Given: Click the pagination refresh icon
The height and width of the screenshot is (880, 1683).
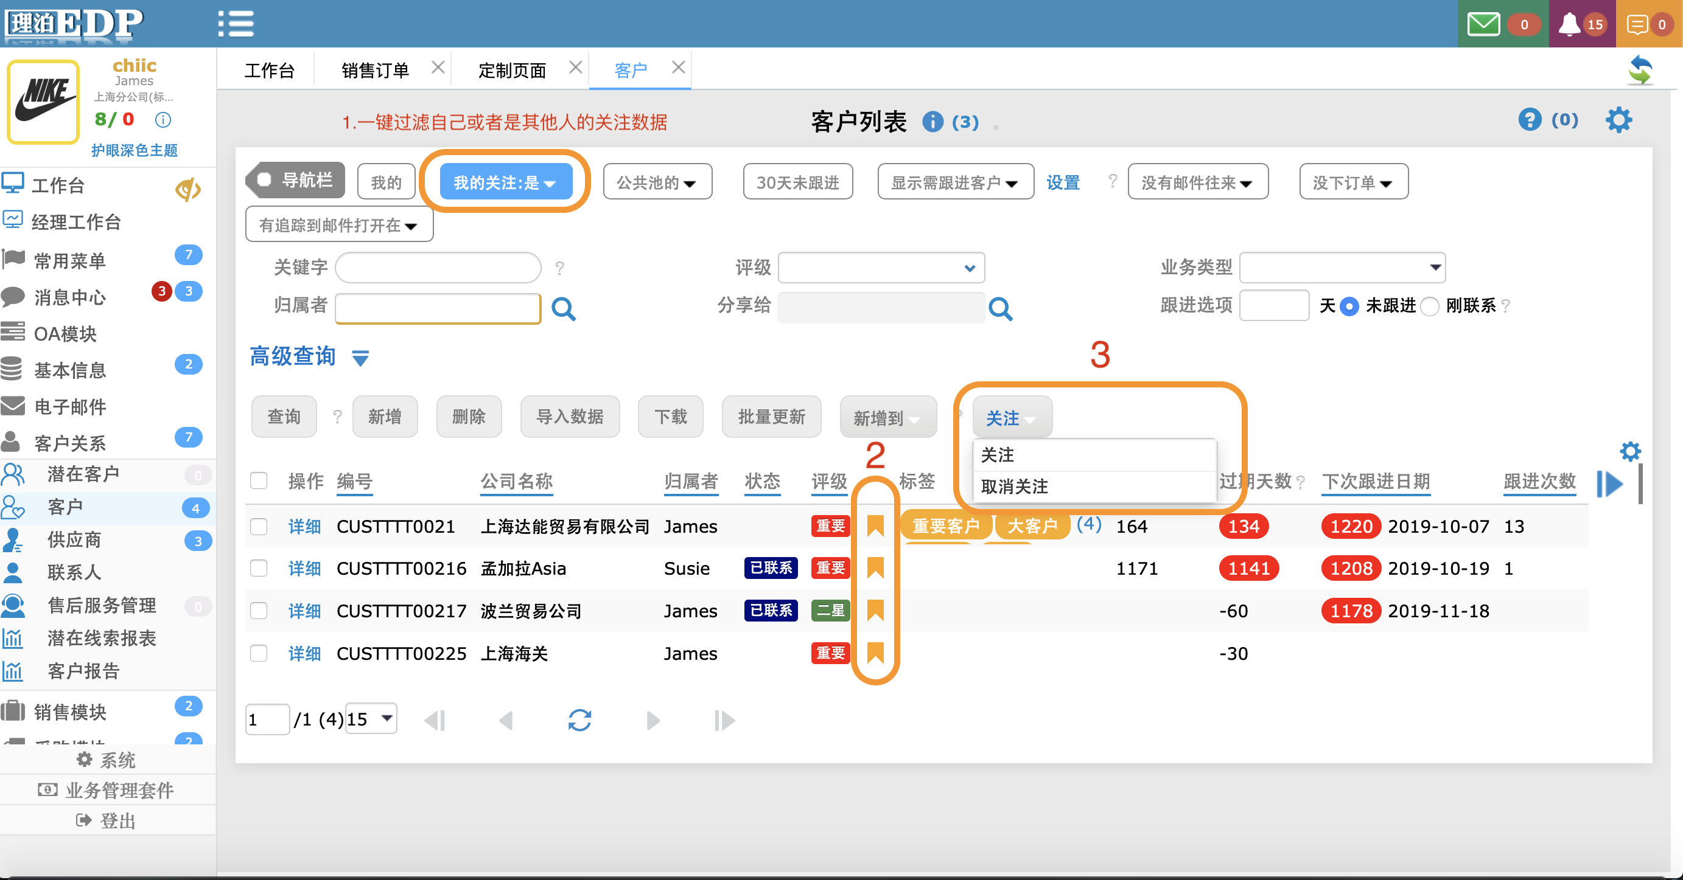Looking at the screenshot, I should 579,720.
